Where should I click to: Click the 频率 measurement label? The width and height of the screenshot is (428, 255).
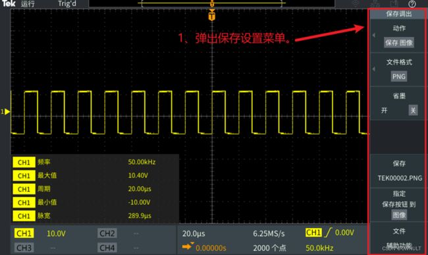(44, 162)
